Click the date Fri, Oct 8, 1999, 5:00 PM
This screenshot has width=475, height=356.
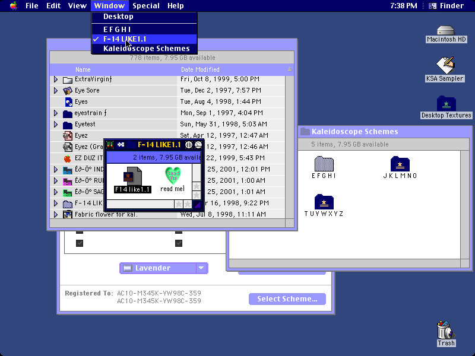pyautogui.click(x=220, y=80)
